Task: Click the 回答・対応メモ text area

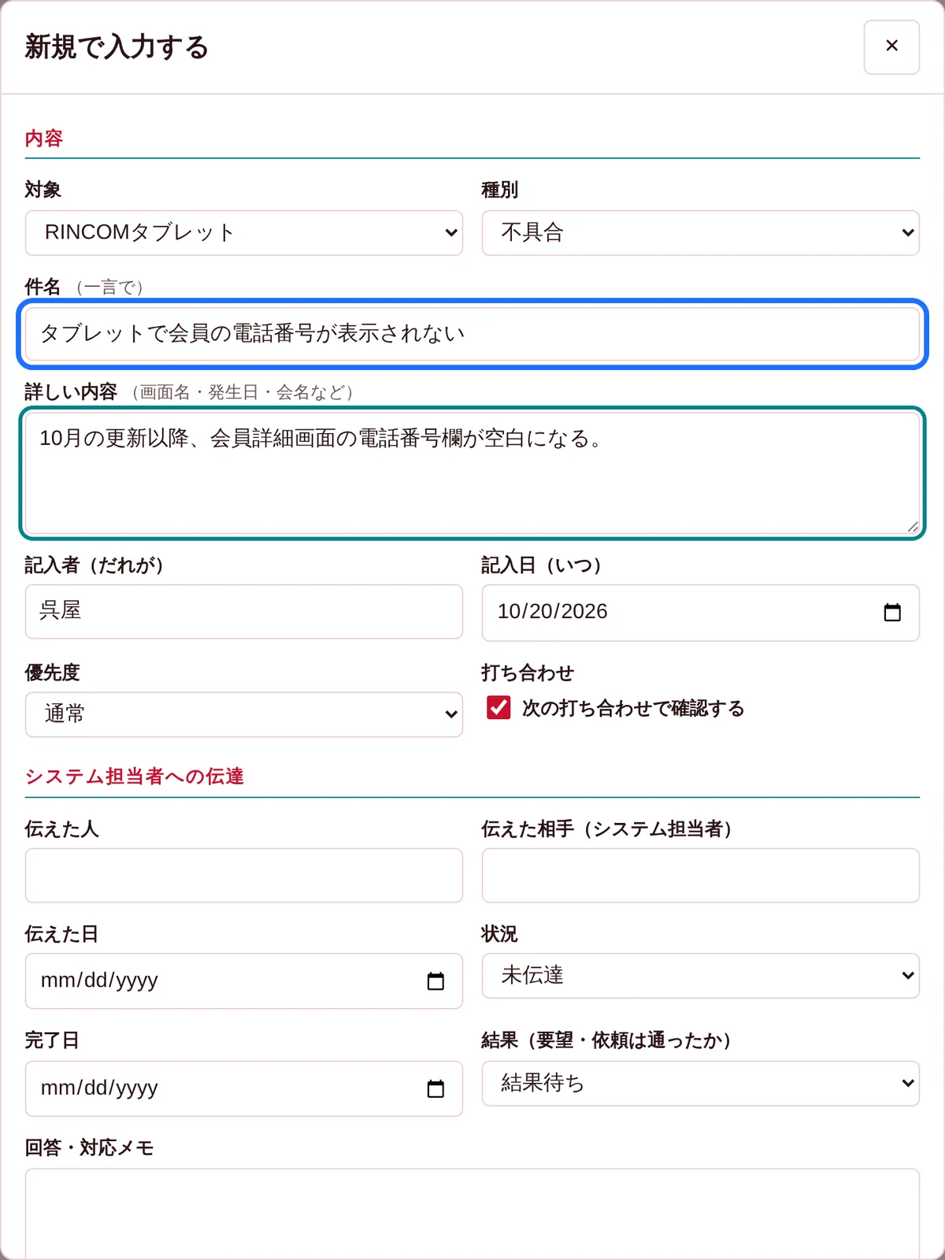Action: (472, 1214)
